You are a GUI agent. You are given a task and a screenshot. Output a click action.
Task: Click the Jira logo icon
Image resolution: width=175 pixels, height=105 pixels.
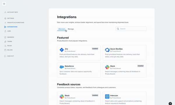click(62, 50)
